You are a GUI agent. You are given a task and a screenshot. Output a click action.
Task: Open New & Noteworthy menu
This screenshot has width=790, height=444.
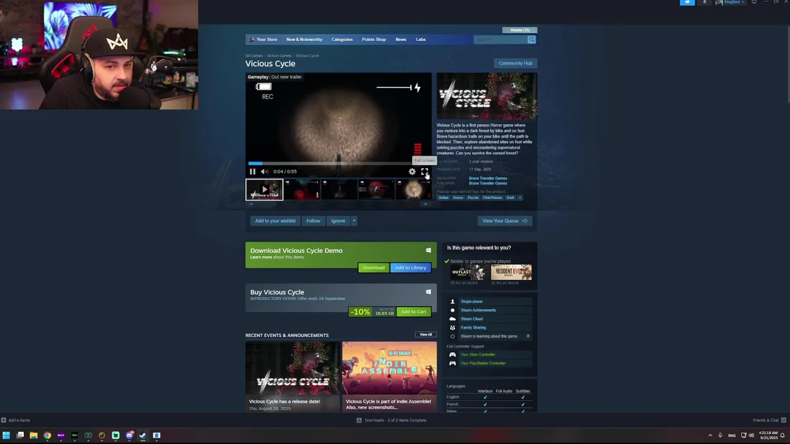click(x=304, y=39)
